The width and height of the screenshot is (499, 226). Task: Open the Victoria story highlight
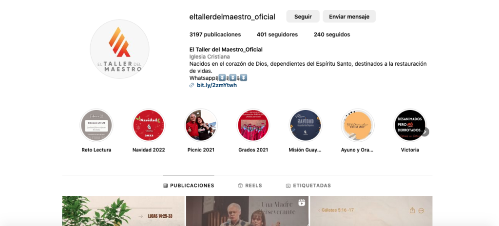point(409,125)
